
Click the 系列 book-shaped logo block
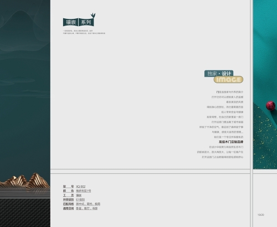pyautogui.click(x=86, y=22)
